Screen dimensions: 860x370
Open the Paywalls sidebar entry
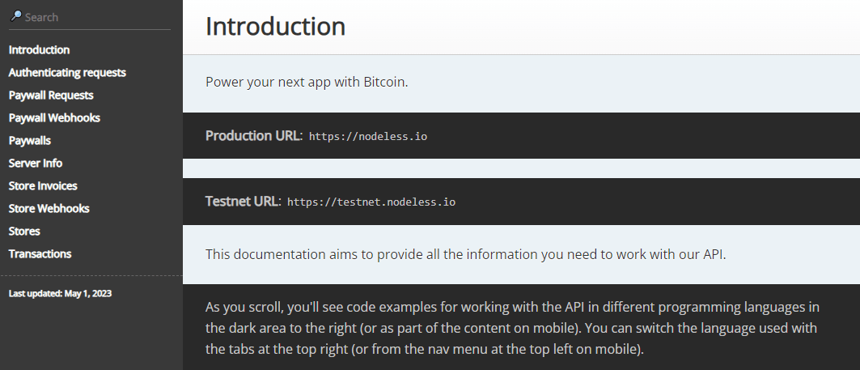[x=30, y=141]
